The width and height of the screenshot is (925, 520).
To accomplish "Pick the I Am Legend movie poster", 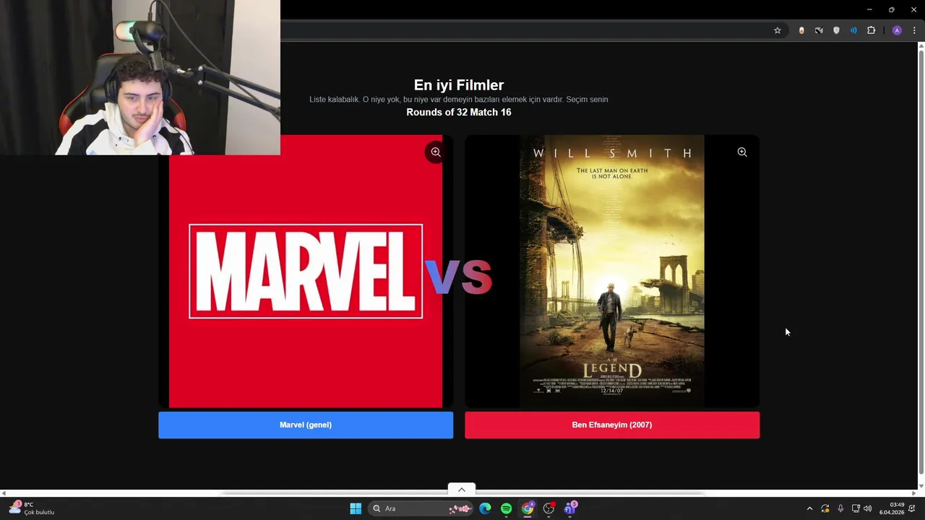I will [x=612, y=272].
